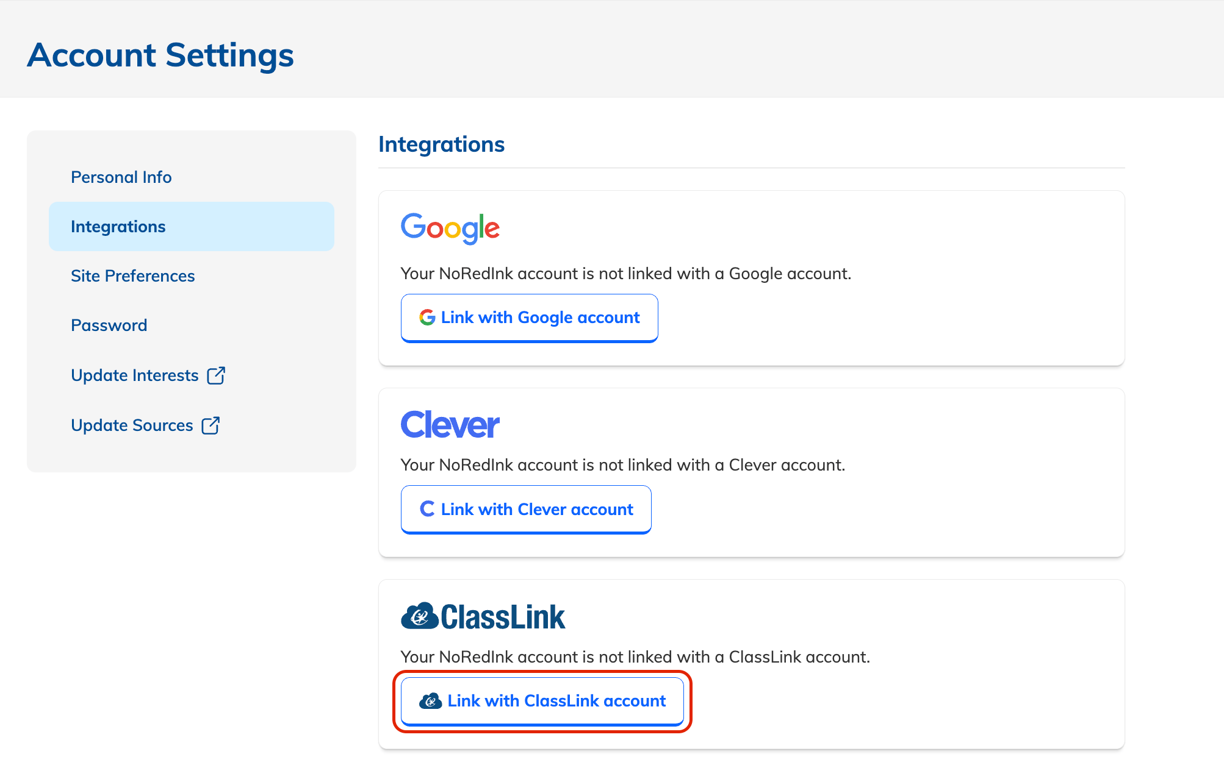Click the highlighted Link with ClassLink account button

click(x=542, y=700)
